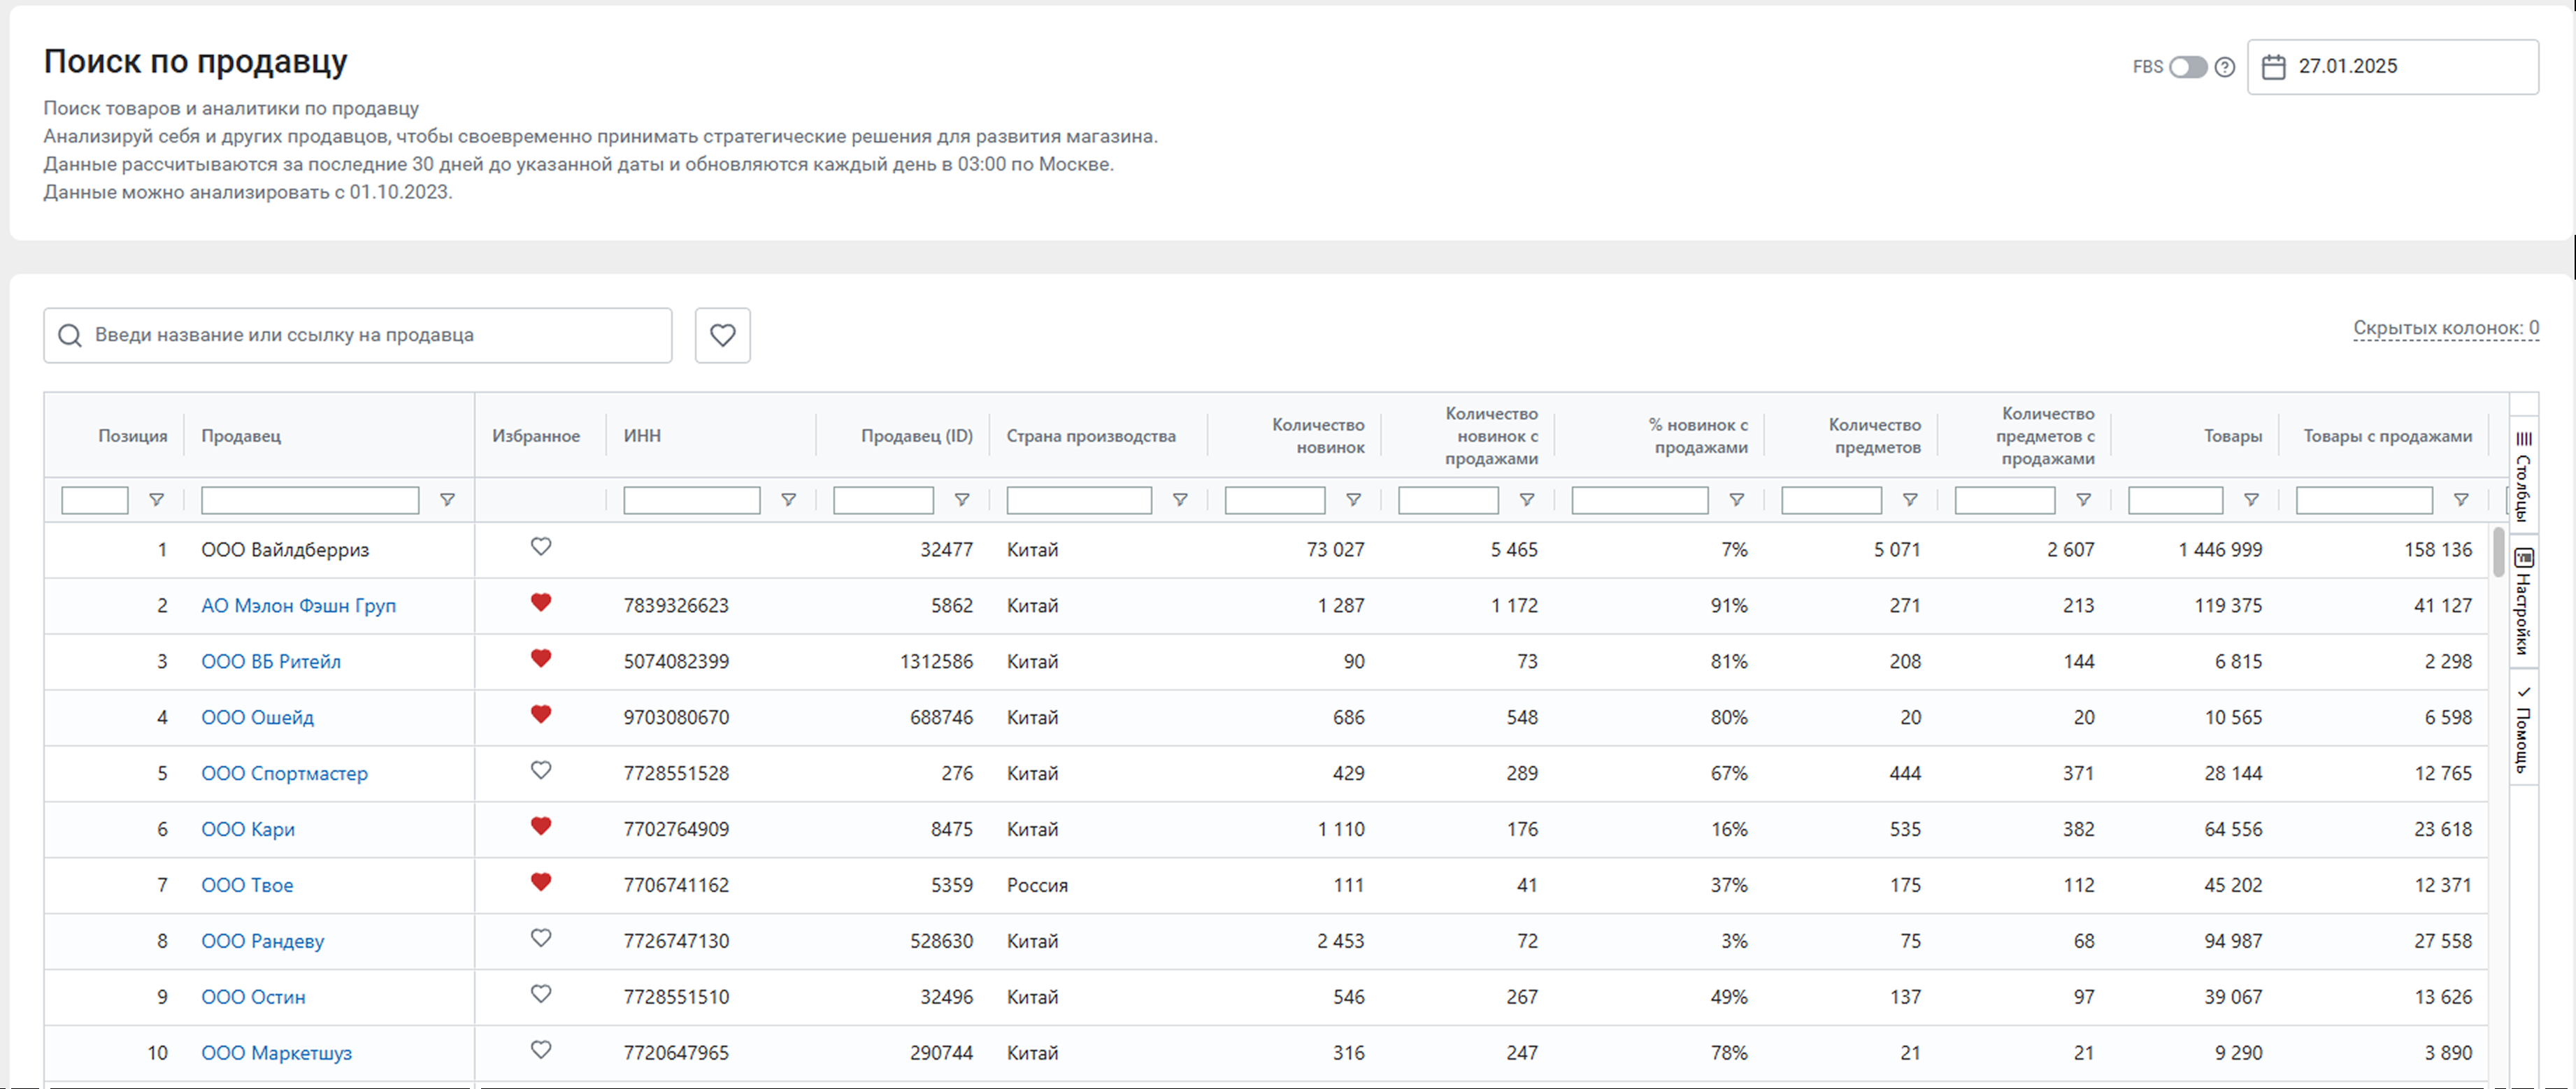
Task: Add ООО Вайлдберриз to favorites
Action: coord(541,547)
